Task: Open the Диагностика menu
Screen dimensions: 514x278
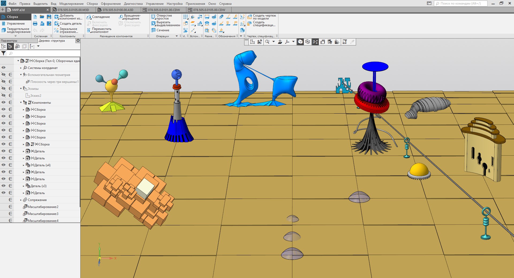Action: (x=133, y=4)
